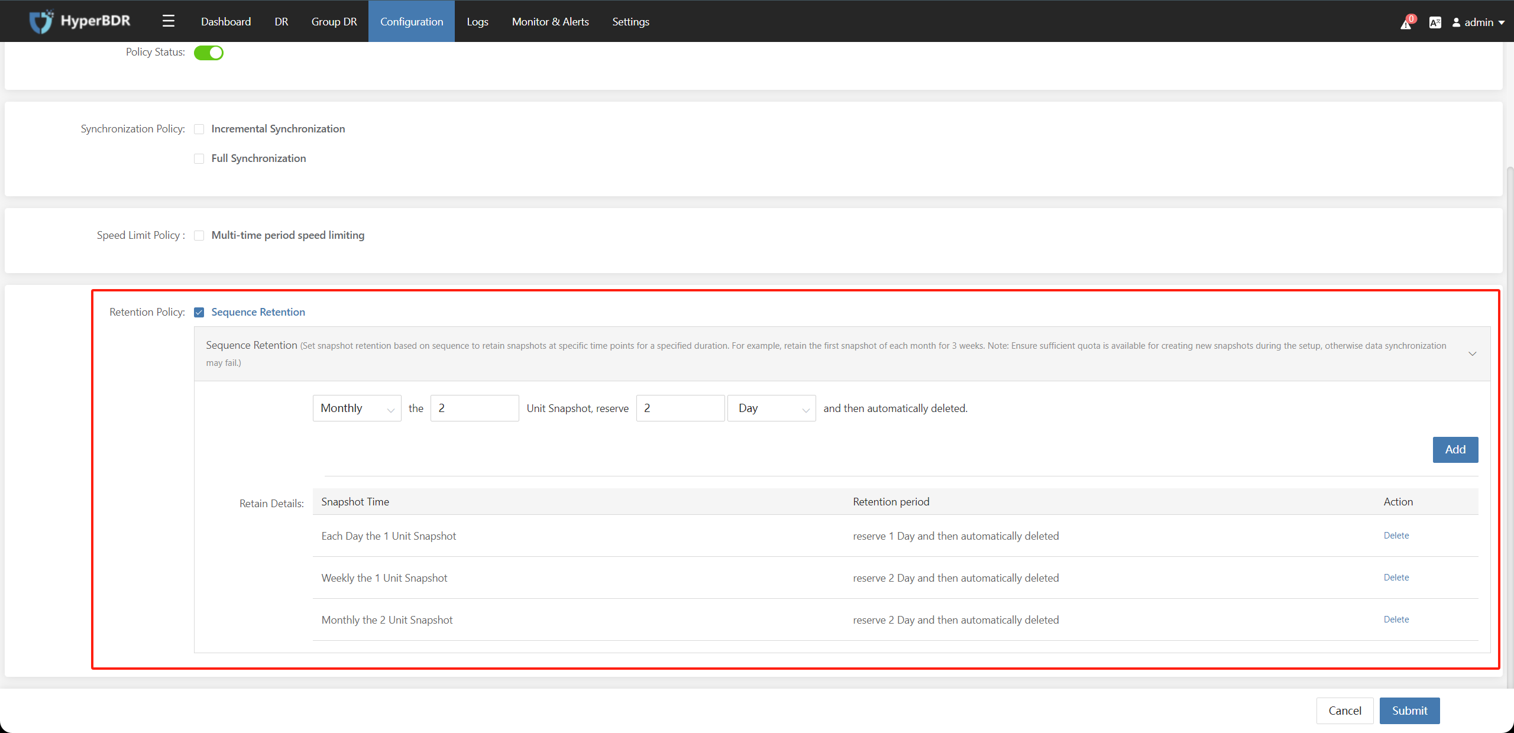Click the Add button

[x=1455, y=450]
